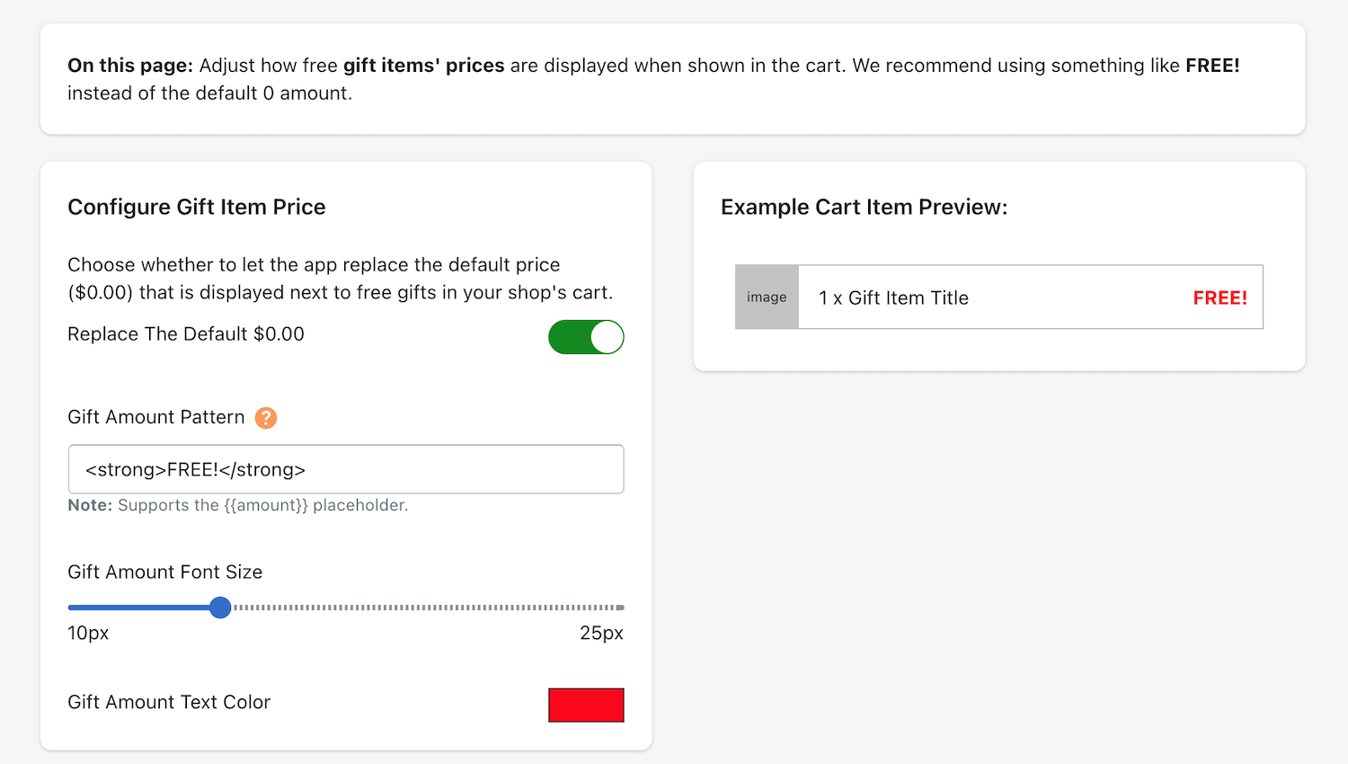Viewport: 1348px width, 764px height.
Task: Click the Gift Amount Text Color label
Action: 169,702
